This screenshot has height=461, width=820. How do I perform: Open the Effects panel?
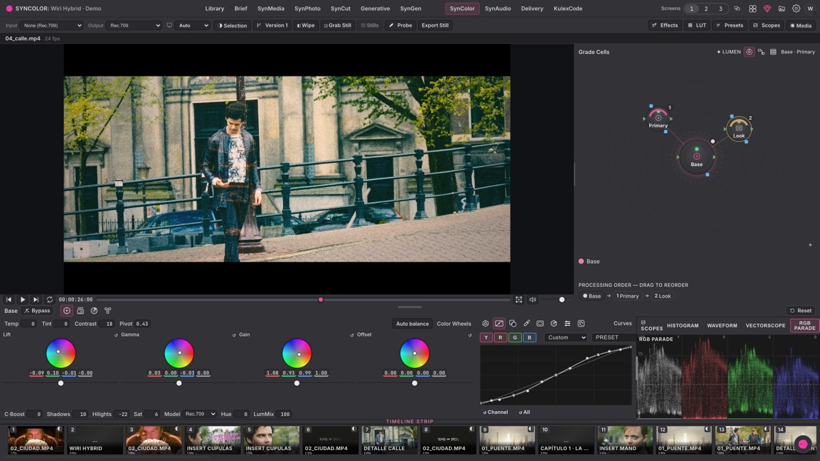[x=665, y=25]
